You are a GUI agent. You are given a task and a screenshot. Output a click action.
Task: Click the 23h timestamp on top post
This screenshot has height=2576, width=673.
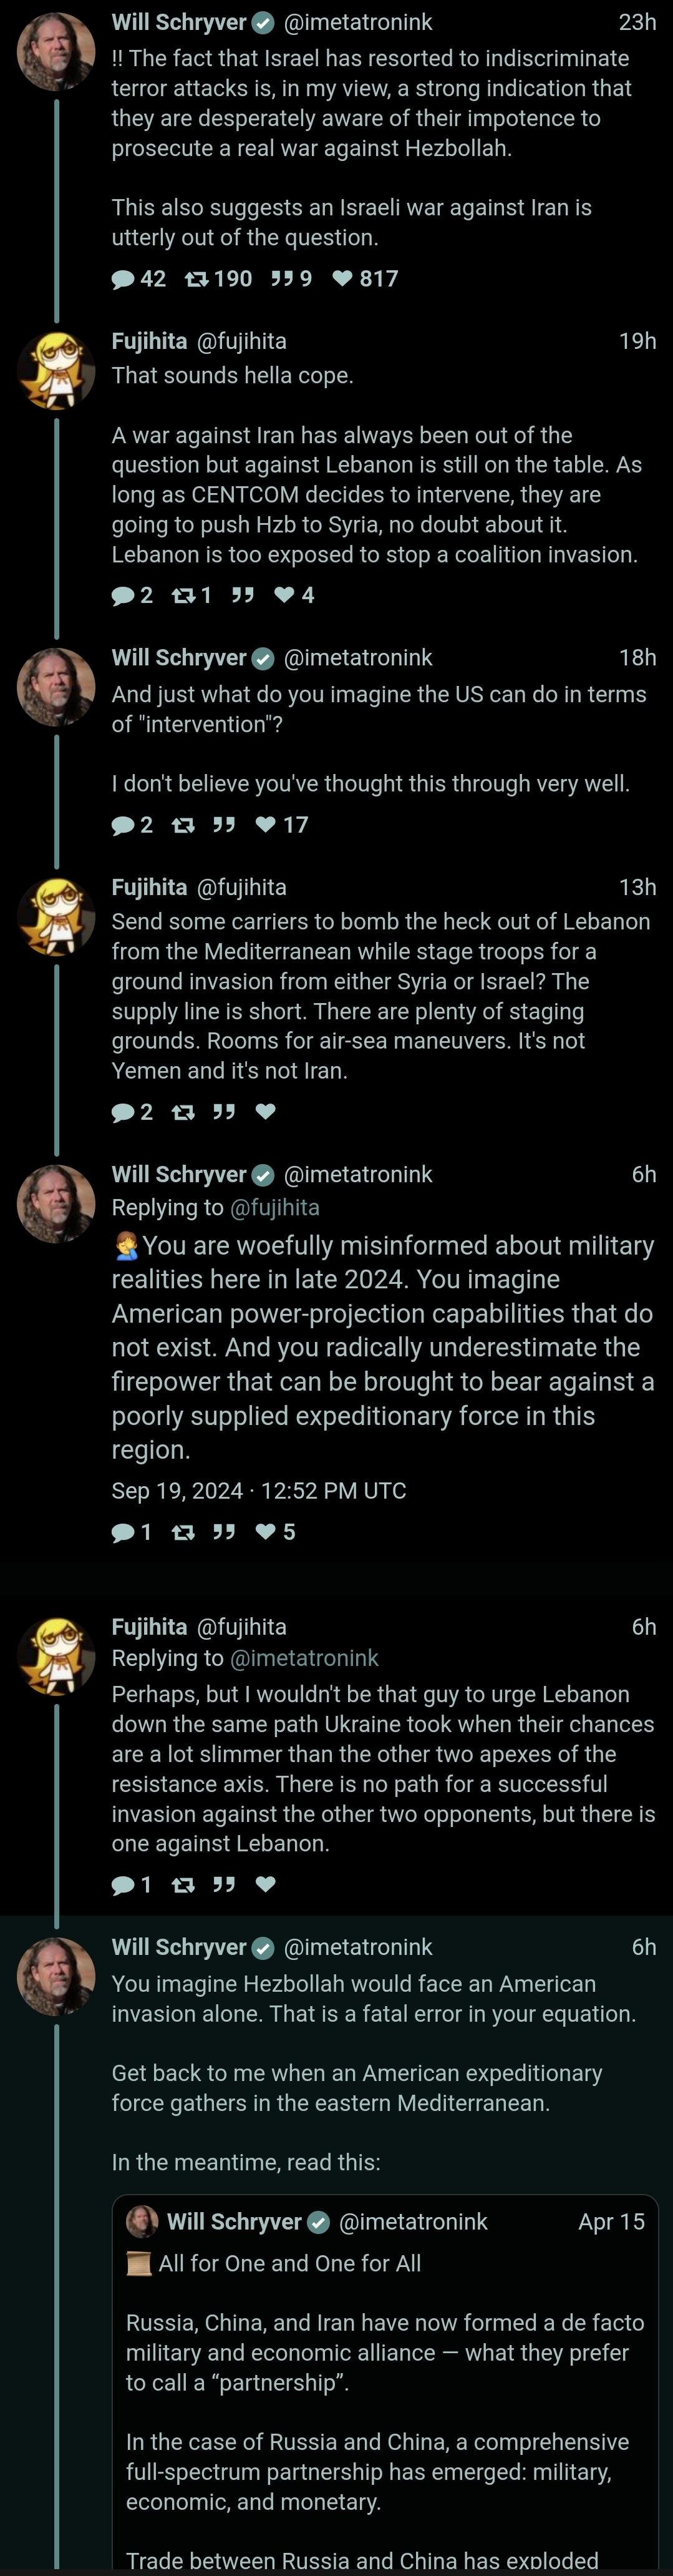click(637, 22)
